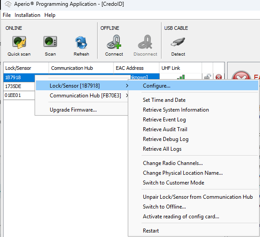Refresh the device list
Screen dimensions: 260x237
coord(81,46)
